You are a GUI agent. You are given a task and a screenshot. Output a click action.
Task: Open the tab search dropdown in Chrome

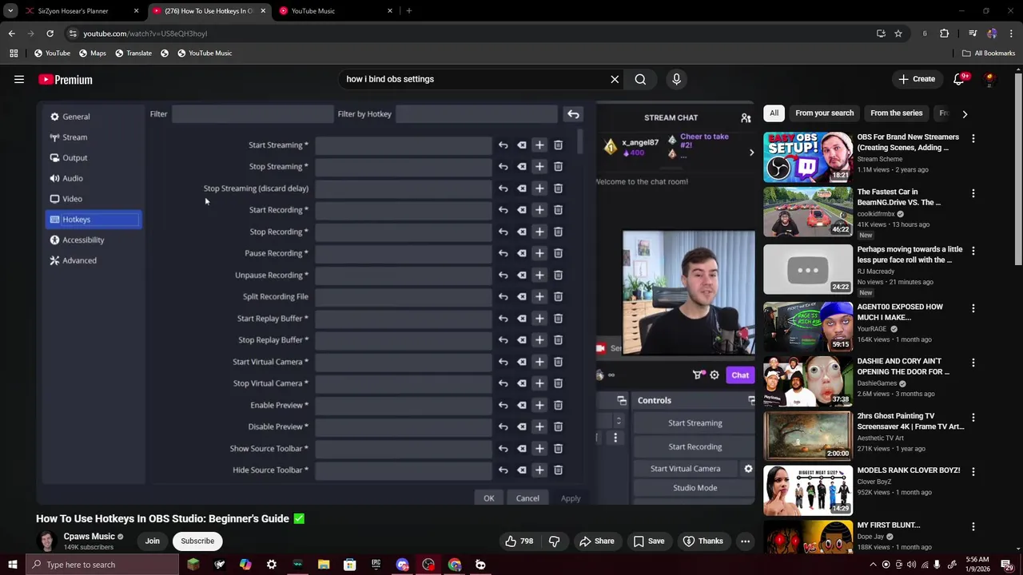[x=10, y=10]
